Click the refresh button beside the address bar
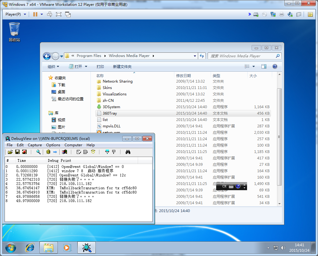Image resolution: width=318 pixels, height=256 pixels. (x=202, y=56)
